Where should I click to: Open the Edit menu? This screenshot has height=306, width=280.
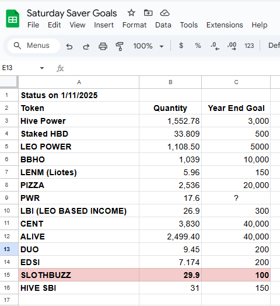coord(54,25)
